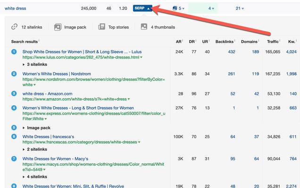
Task: Open URL dropdown arrow for express.com result
Action: tap(46, 119)
